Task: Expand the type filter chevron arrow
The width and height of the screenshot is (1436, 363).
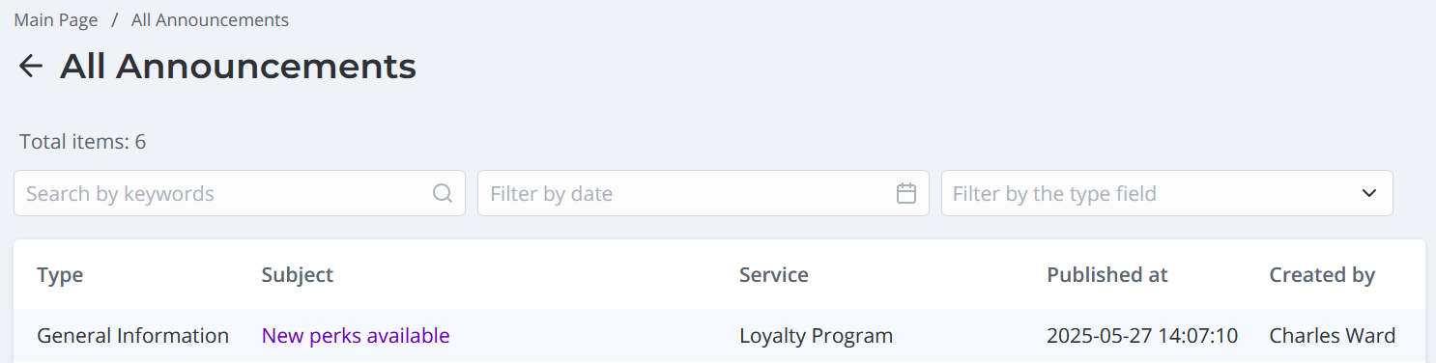Action: pyautogui.click(x=1369, y=193)
